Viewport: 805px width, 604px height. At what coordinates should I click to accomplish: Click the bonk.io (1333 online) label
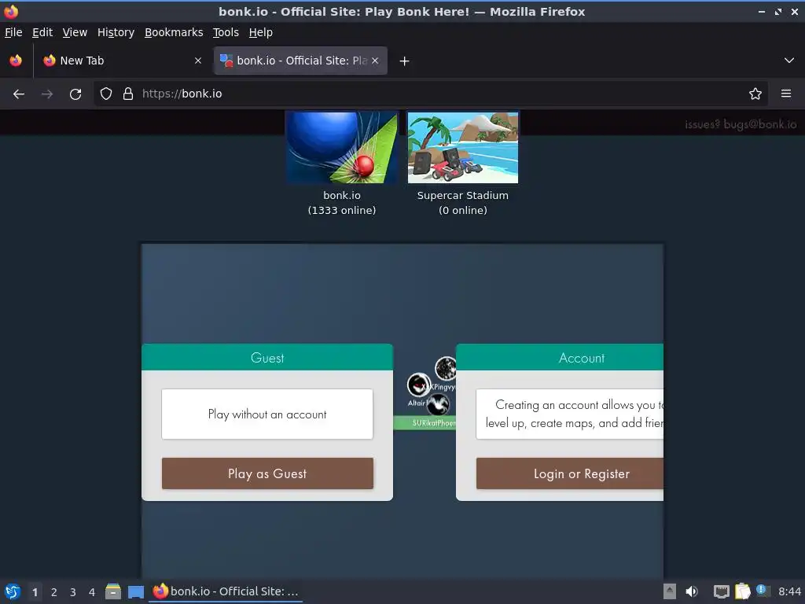342,203
